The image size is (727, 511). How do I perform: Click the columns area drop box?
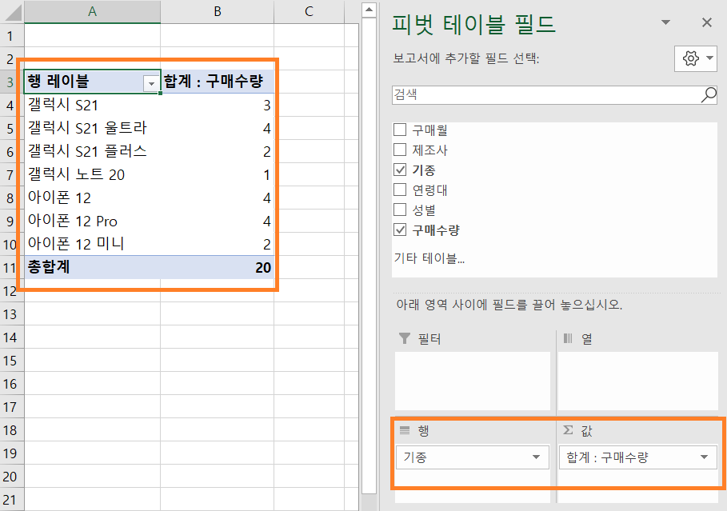(638, 381)
